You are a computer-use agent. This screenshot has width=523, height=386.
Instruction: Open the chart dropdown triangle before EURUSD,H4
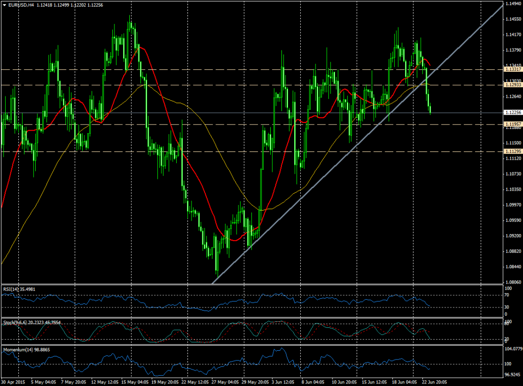coord(5,5)
